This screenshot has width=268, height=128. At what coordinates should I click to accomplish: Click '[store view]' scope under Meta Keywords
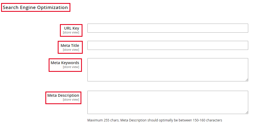click(71, 67)
